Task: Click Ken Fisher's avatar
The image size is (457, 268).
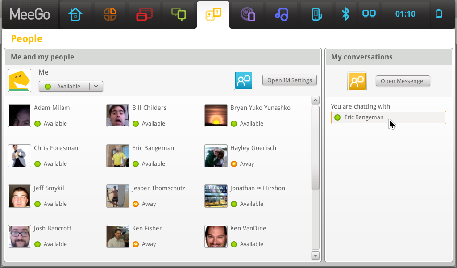Action: (118, 236)
